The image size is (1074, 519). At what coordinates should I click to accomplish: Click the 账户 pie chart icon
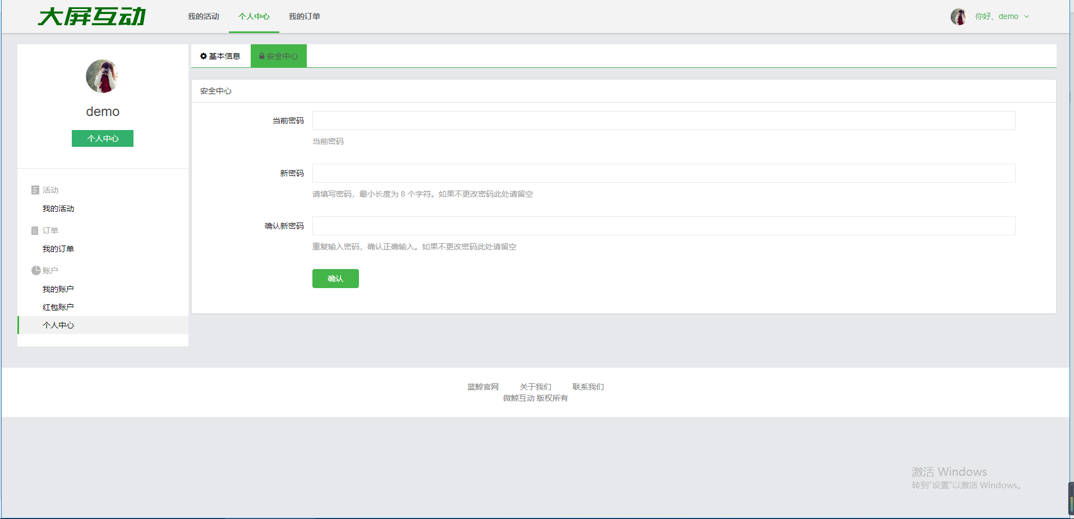[x=36, y=271]
